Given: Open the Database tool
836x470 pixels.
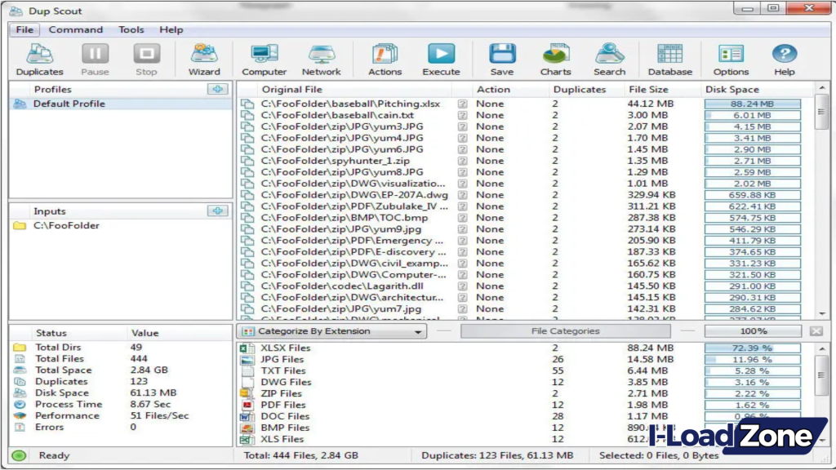Looking at the screenshot, I should tap(669, 59).
